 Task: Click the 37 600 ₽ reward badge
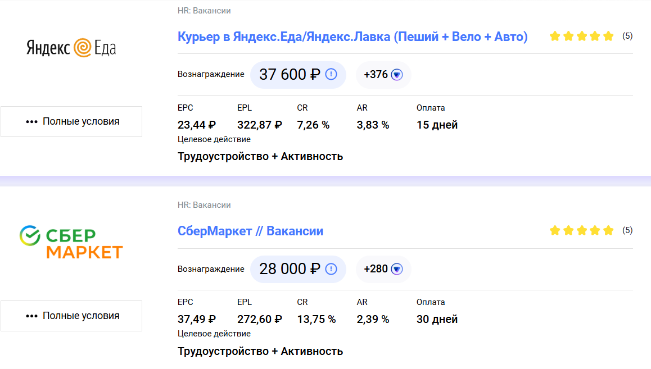pyautogui.click(x=290, y=75)
